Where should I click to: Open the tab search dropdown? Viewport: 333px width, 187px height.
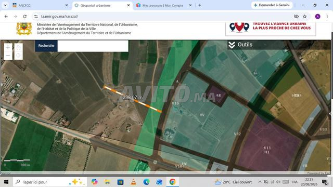click(5, 5)
